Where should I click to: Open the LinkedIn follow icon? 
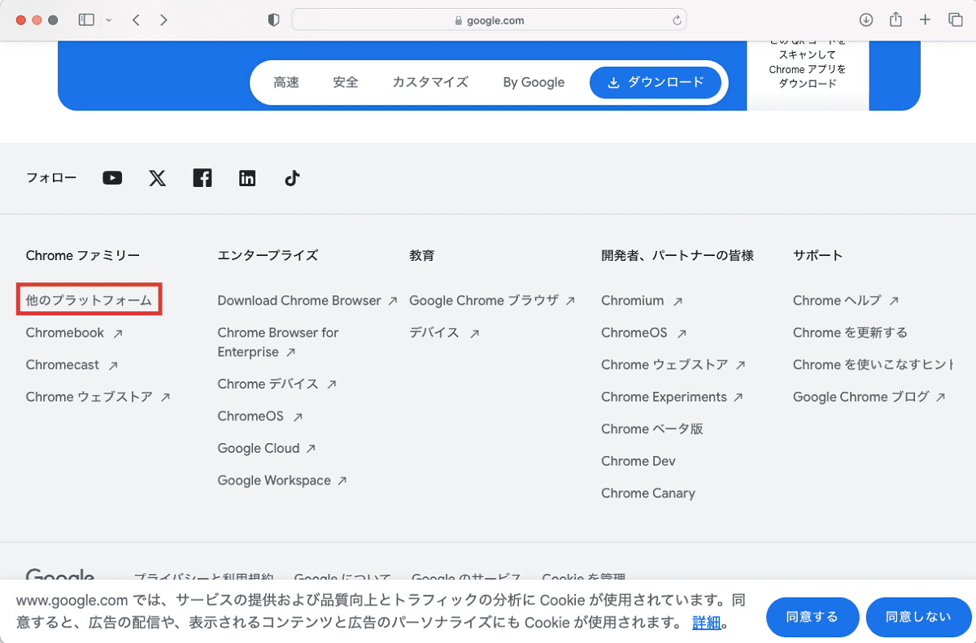coord(247,178)
